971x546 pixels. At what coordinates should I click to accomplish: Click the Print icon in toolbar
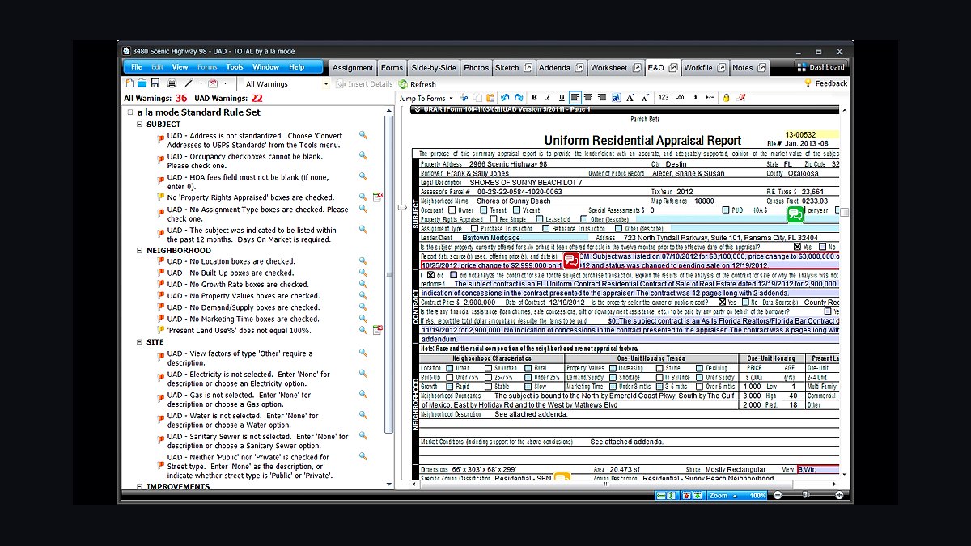[172, 83]
